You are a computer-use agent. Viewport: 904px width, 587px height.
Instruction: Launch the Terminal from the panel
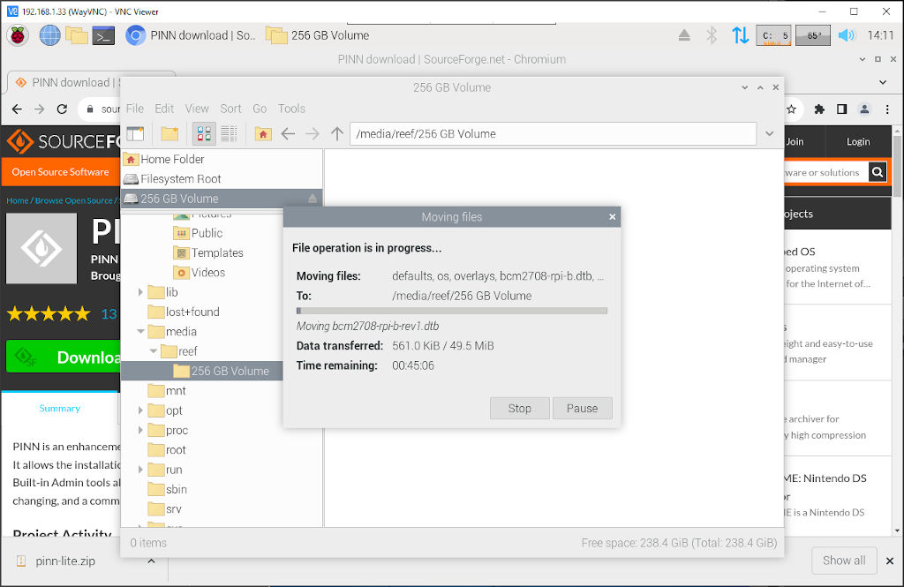coord(104,35)
